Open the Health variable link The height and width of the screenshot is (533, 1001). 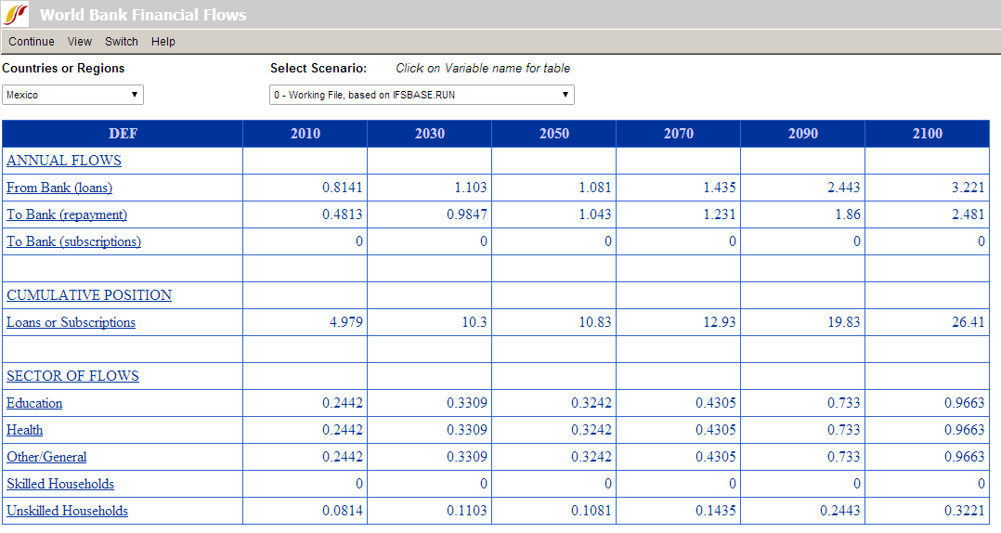pyautogui.click(x=25, y=430)
